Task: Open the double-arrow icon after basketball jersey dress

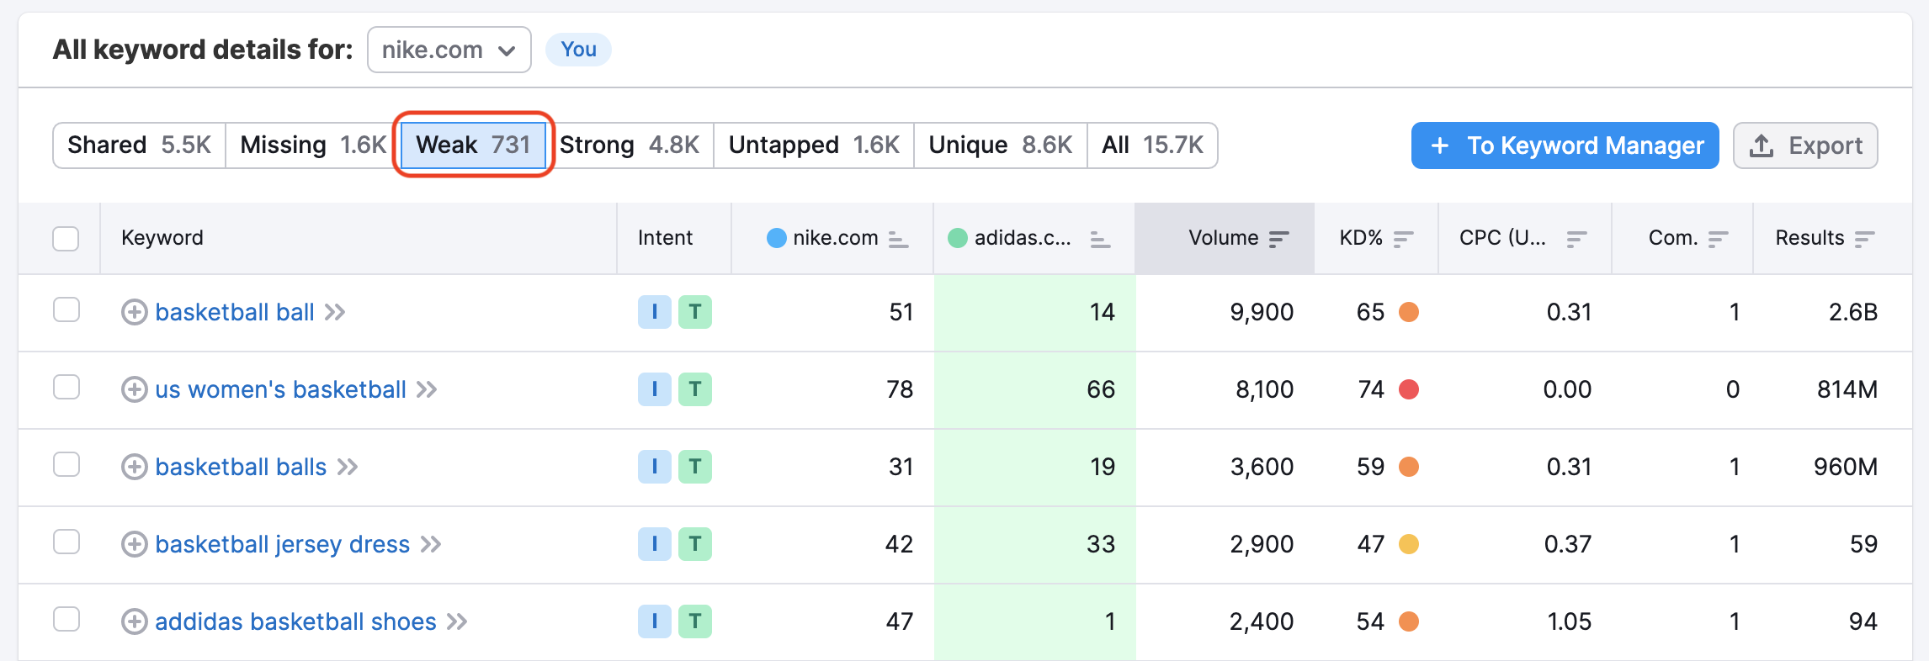Action: [x=431, y=545]
